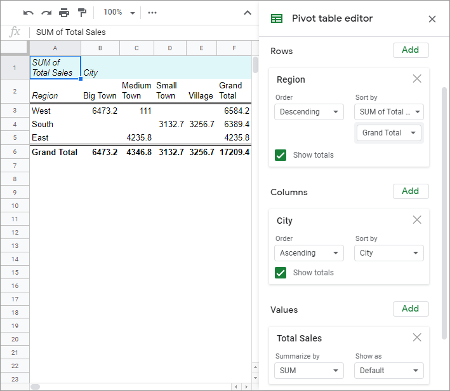Select column E header
450x391 pixels.
tap(201, 48)
